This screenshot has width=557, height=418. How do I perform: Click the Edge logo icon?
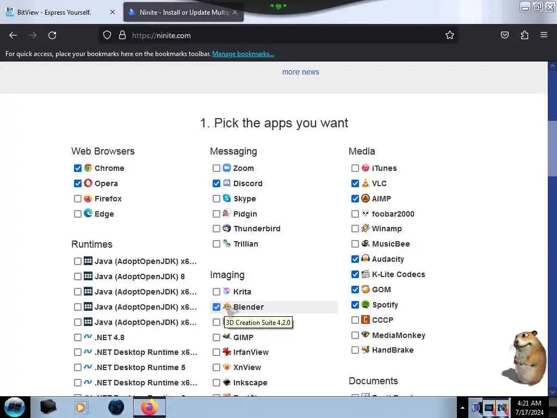88,213
